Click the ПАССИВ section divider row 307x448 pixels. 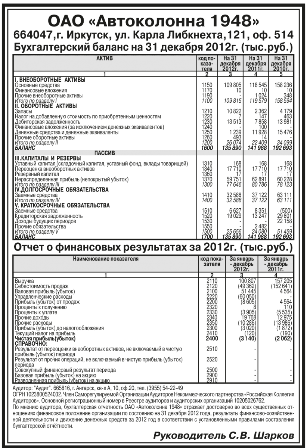(105, 153)
